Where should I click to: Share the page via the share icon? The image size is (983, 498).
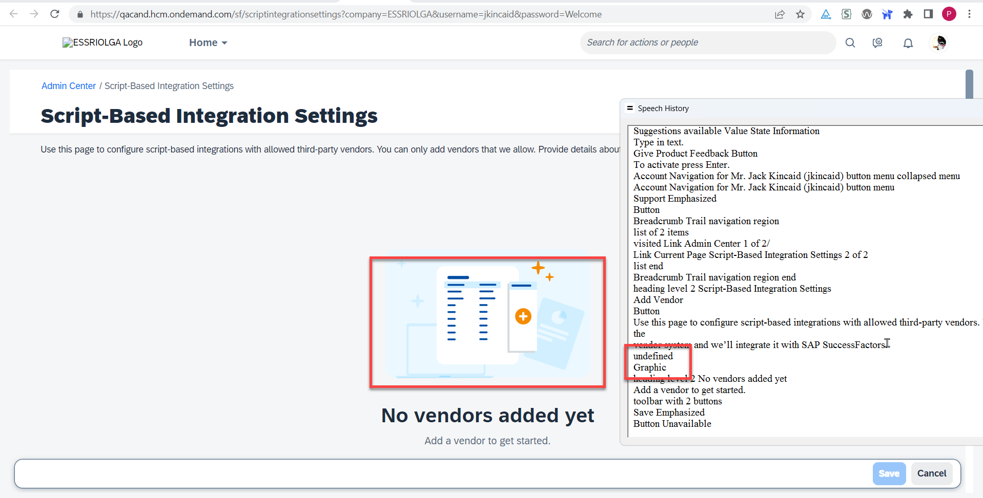pyautogui.click(x=780, y=14)
